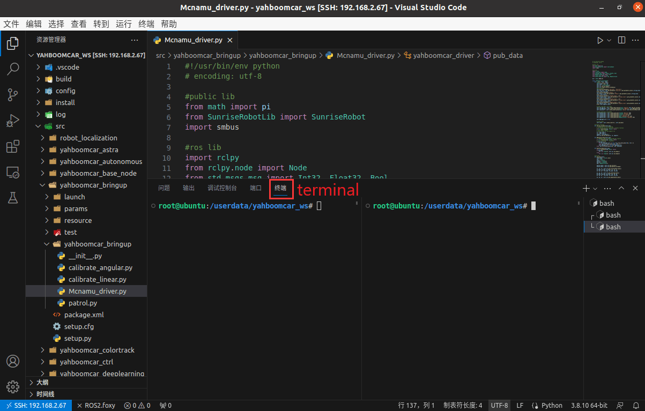Viewport: 645px width, 411px height.
Task: Switch to the 输出 panel tab
Action: (189, 188)
